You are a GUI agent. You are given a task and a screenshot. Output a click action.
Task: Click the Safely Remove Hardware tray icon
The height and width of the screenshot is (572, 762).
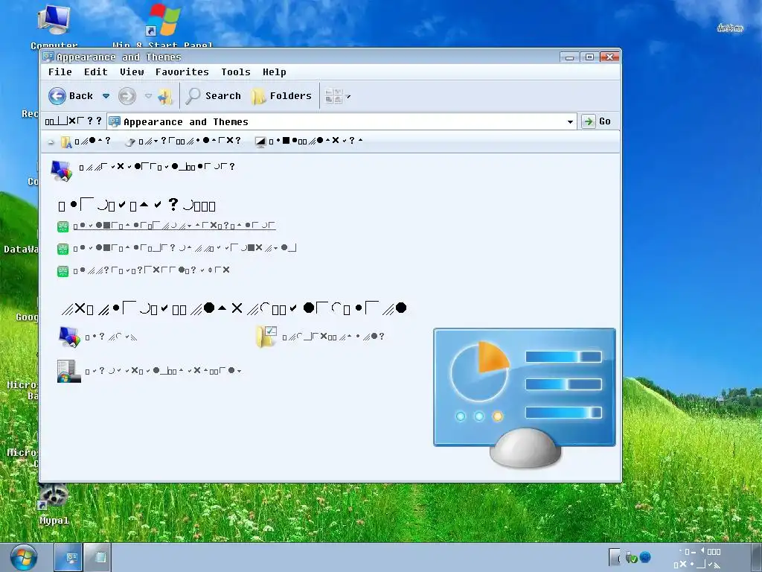click(x=631, y=557)
